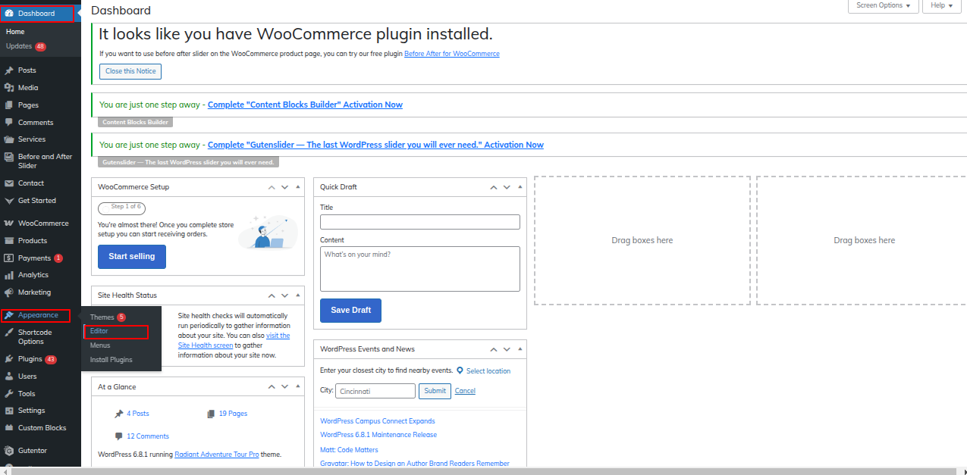Click the Posts pushpin icon
Image resolution: width=967 pixels, height=475 pixels.
tap(9, 70)
